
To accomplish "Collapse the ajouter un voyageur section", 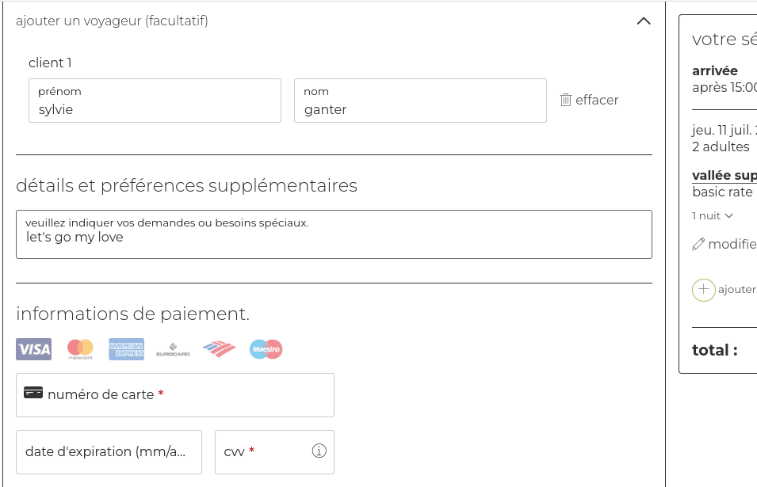I will tap(644, 21).
